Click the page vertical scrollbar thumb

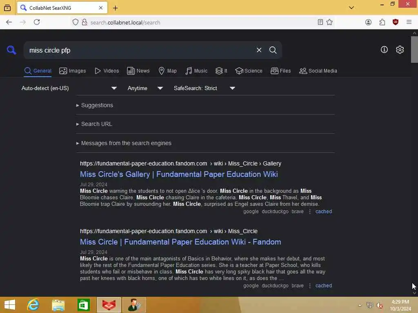coord(414,49)
